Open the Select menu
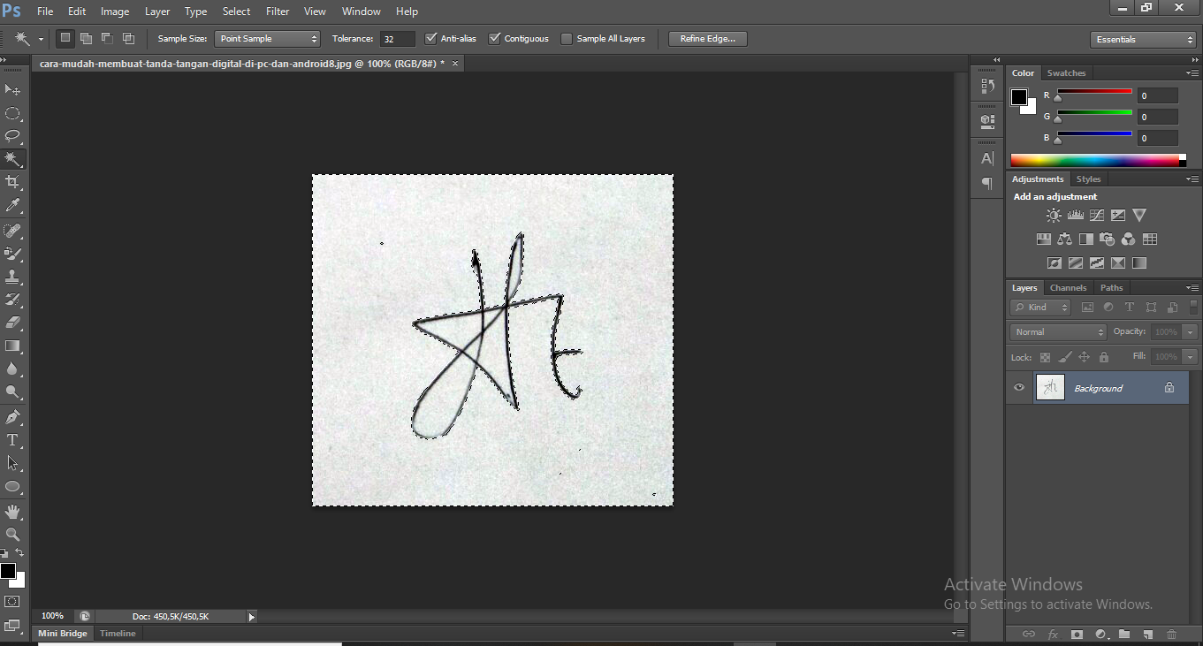 point(236,11)
